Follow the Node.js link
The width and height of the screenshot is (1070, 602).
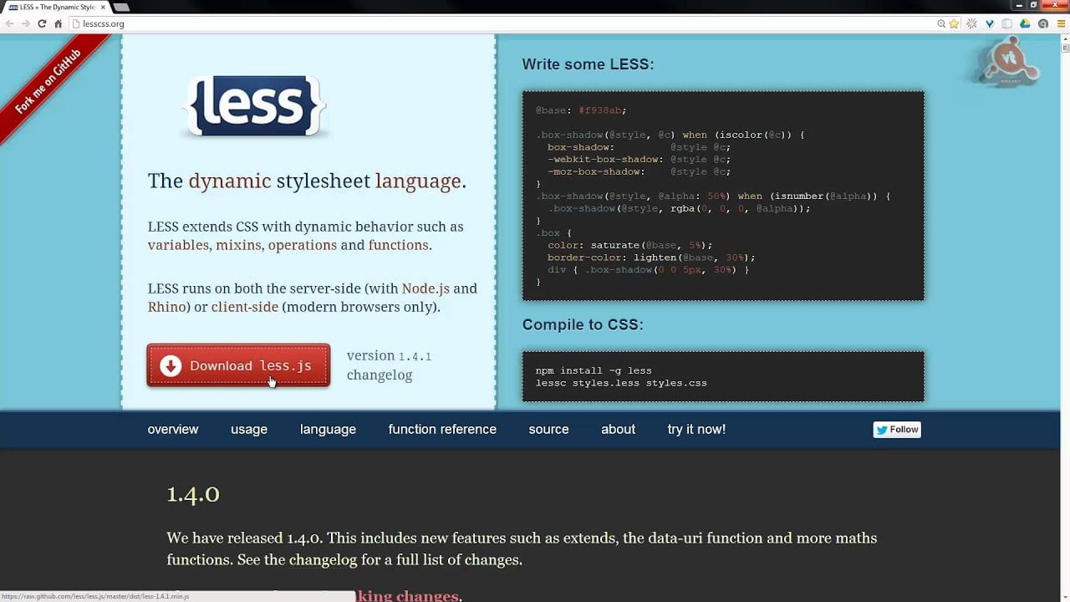(x=425, y=288)
